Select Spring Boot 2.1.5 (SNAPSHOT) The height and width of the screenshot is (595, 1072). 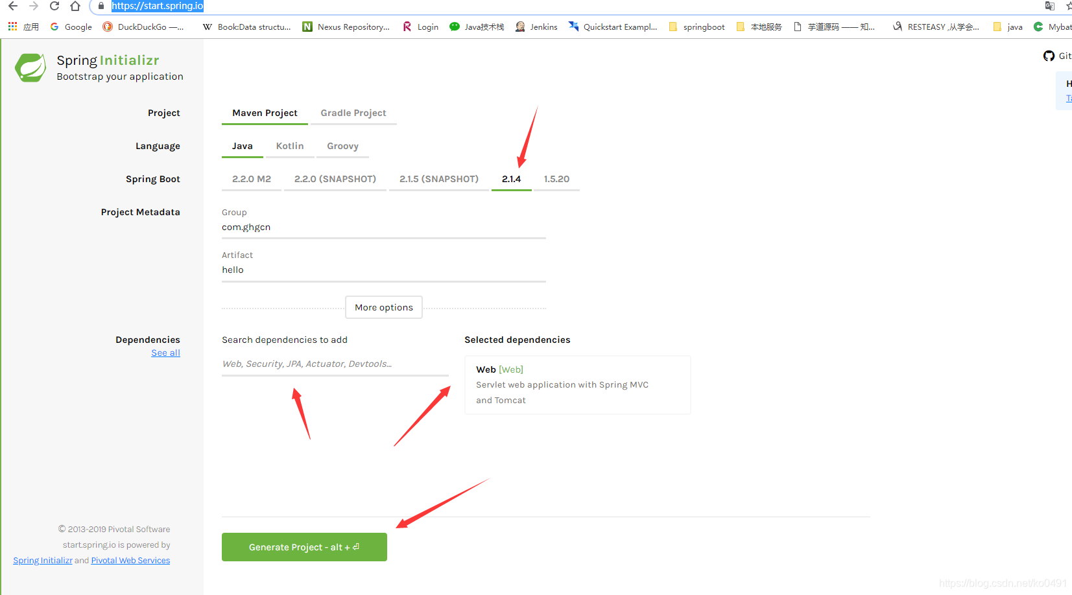point(439,179)
